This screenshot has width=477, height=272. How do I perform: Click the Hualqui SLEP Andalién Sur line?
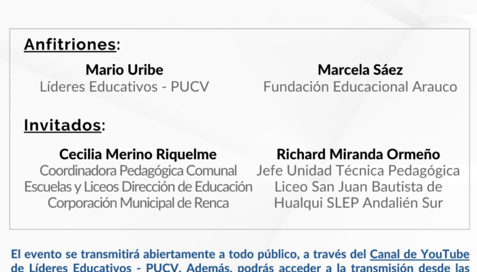pyautogui.click(x=358, y=203)
